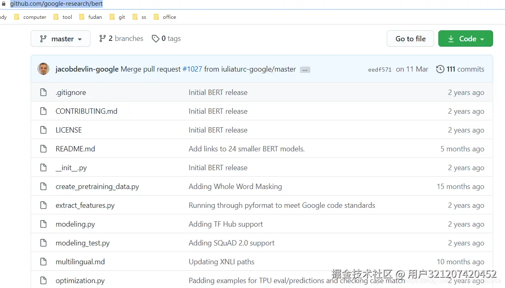Open the ss bookmarks folder
This screenshot has height=288, width=505.
[139, 17]
